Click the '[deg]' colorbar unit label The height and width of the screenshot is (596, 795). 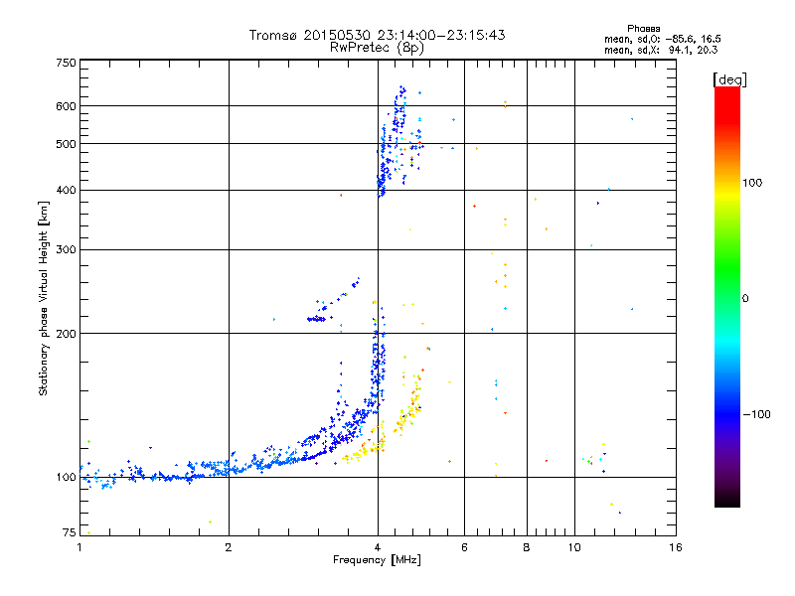tap(729, 79)
